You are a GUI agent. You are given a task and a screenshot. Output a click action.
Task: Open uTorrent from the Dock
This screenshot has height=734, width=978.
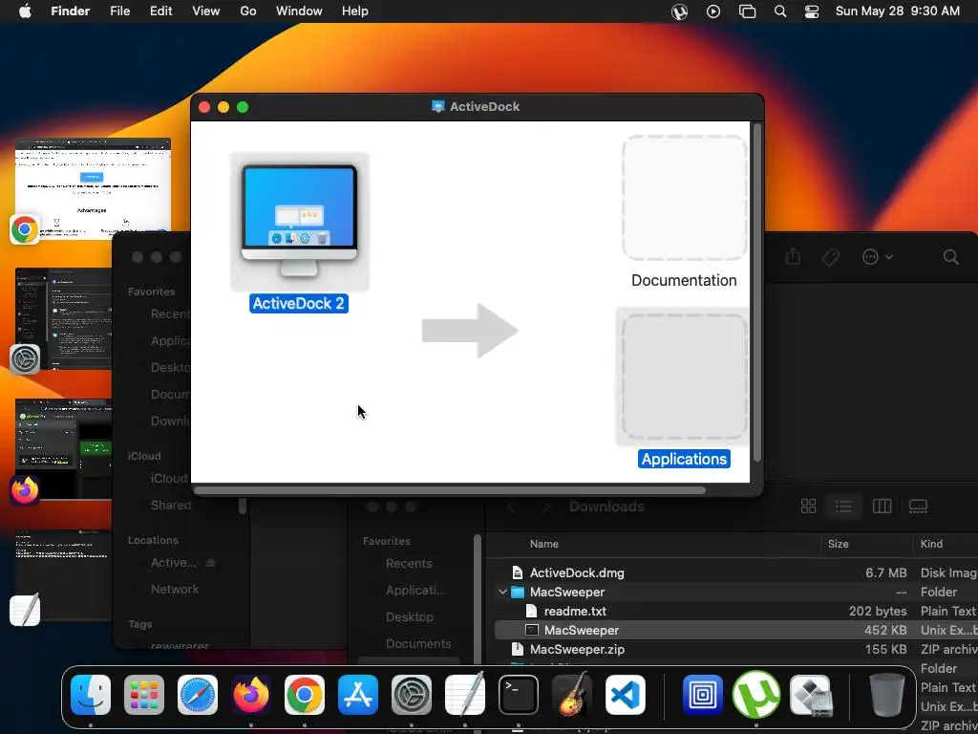756,695
